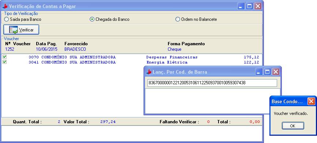Minimize the Verificação de Contas a Pagar window
This screenshot has width=317, height=143.
coord(241,6)
